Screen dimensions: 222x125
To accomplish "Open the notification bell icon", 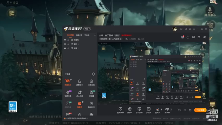I will coord(199,37).
